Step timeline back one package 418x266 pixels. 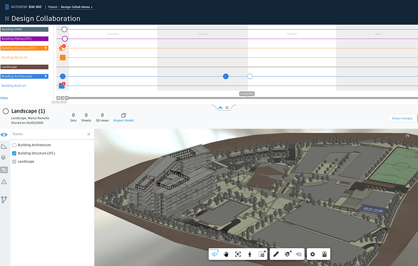pyautogui.click(x=62, y=98)
